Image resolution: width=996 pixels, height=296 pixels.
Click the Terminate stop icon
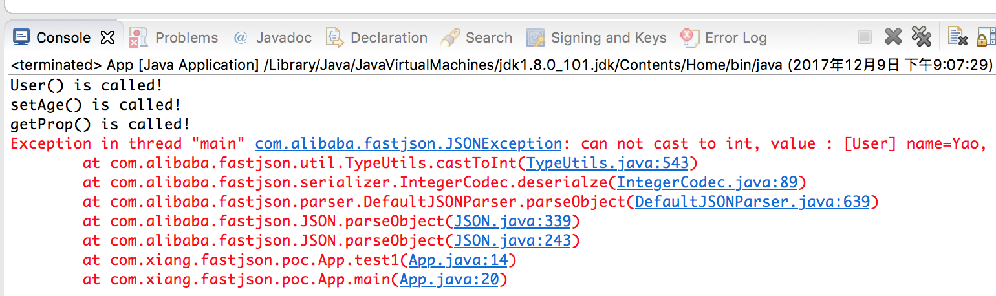click(865, 37)
